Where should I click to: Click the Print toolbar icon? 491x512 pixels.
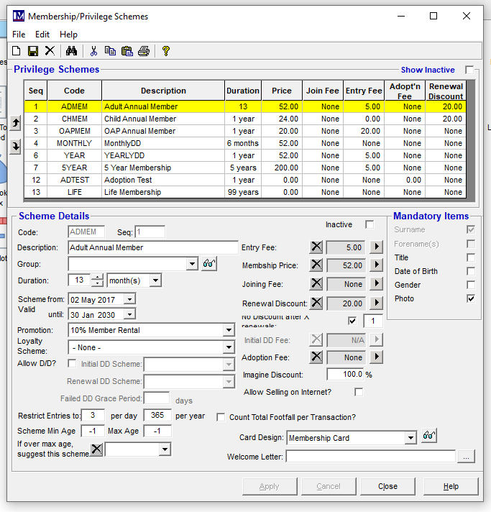click(143, 50)
